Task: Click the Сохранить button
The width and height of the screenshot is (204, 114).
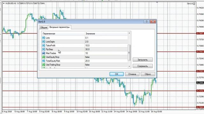Action: 142,66
